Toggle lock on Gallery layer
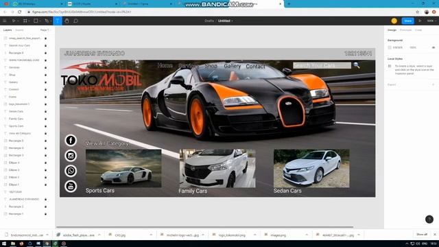Image resolution: width=439 pixels, height=247 pixels. coord(46,82)
